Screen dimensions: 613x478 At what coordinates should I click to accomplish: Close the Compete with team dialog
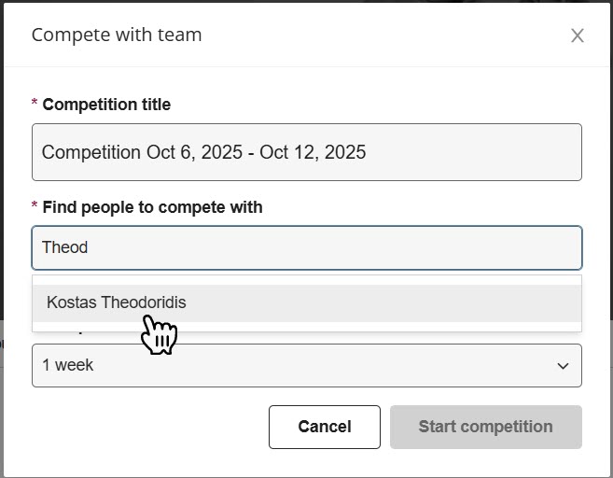tap(578, 35)
